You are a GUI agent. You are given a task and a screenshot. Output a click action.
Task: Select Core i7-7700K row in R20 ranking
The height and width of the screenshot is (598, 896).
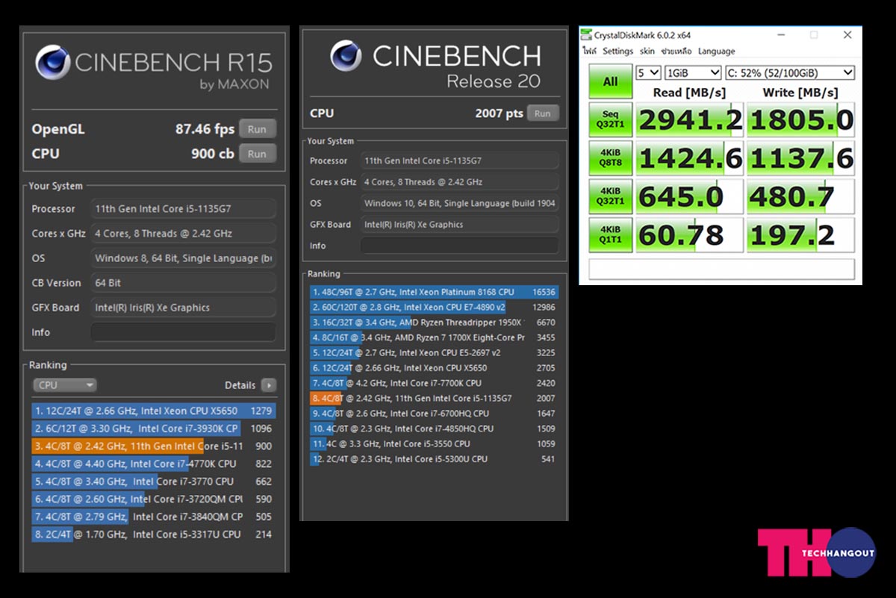(x=434, y=383)
